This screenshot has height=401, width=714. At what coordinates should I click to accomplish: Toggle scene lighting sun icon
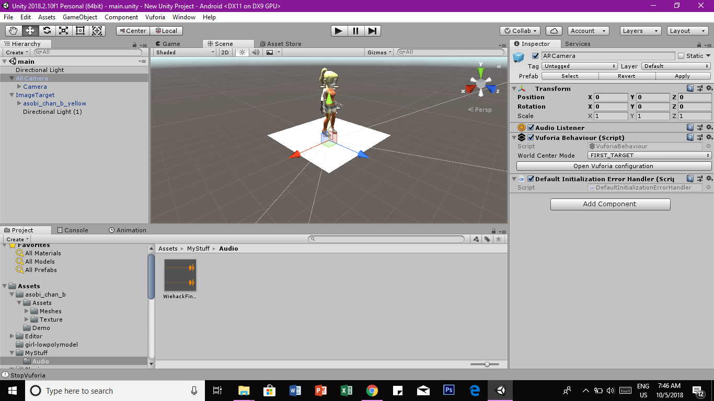(x=242, y=52)
